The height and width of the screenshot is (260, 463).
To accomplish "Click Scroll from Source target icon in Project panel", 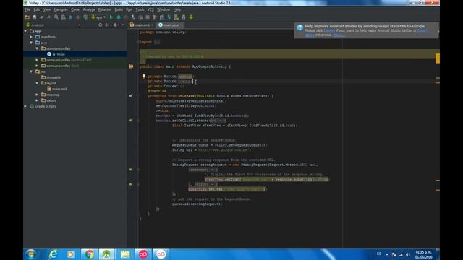I will (101, 25).
